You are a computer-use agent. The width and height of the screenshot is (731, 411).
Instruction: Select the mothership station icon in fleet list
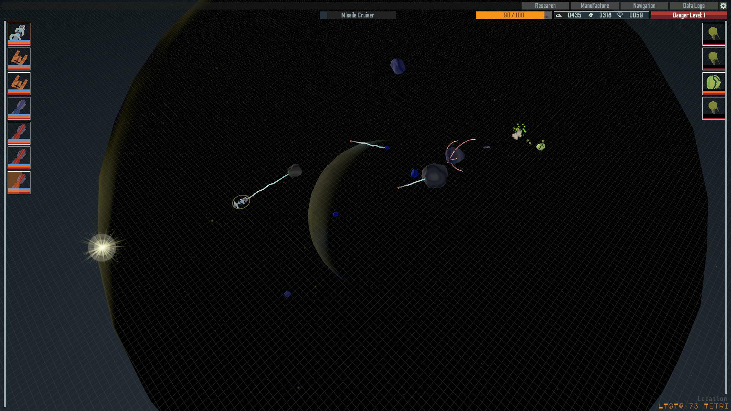coord(19,33)
